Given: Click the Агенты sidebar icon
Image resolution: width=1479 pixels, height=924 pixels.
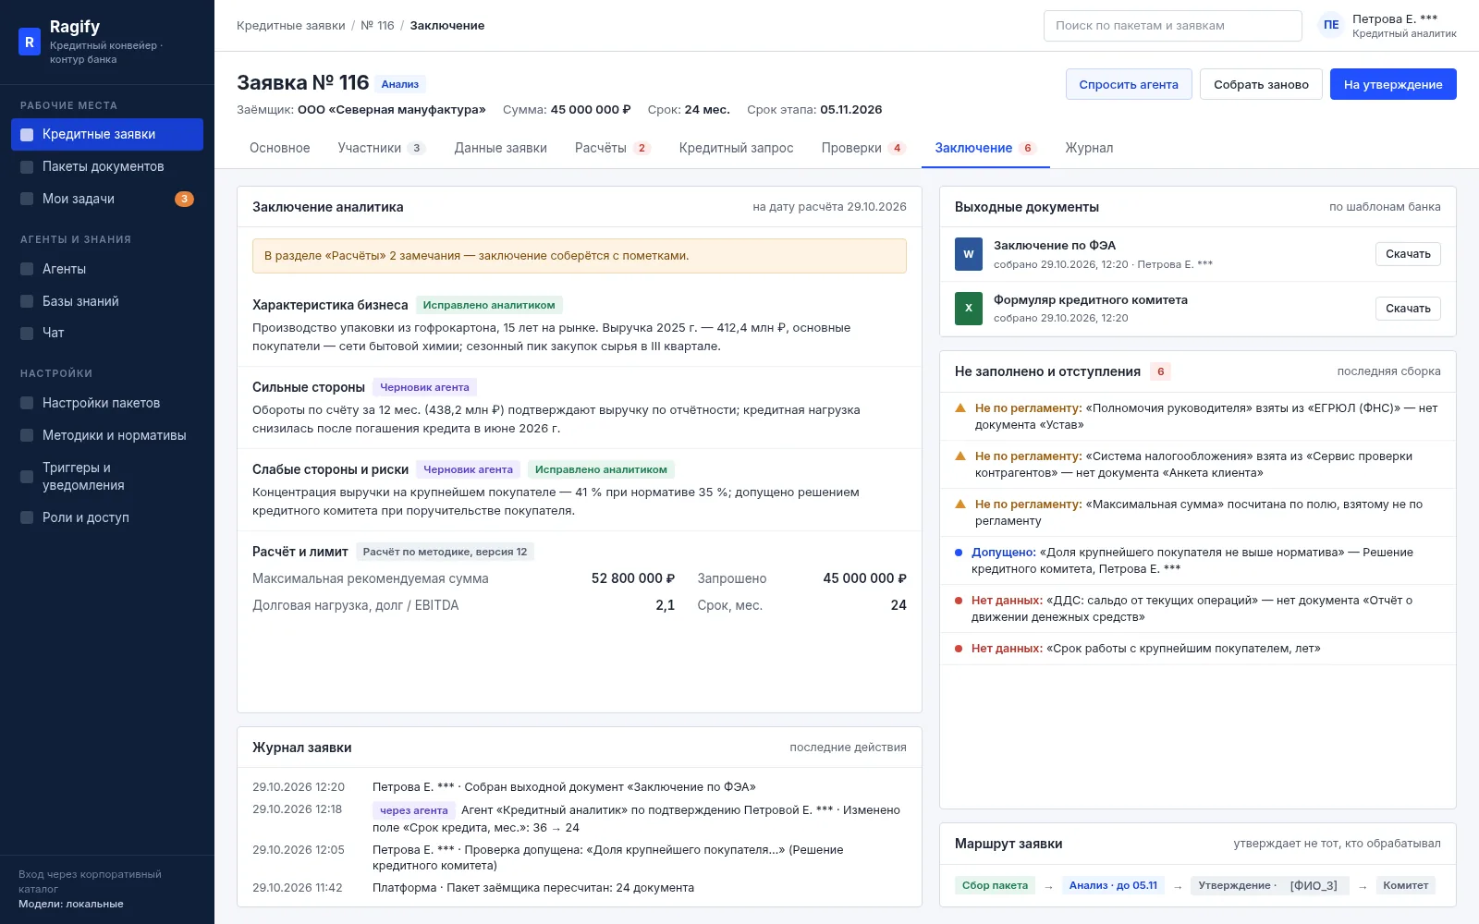Looking at the screenshot, I should click(x=27, y=270).
